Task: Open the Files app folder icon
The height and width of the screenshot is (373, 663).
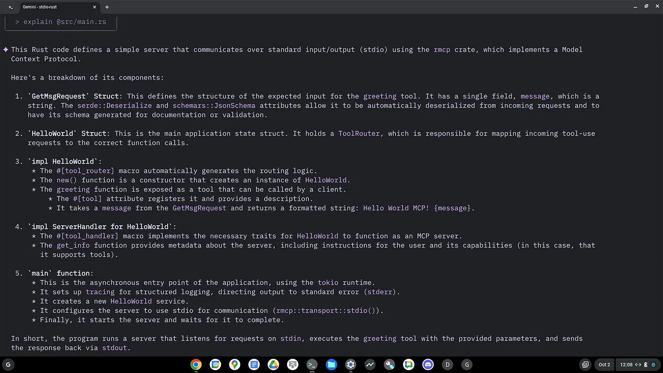Action: coord(331,364)
